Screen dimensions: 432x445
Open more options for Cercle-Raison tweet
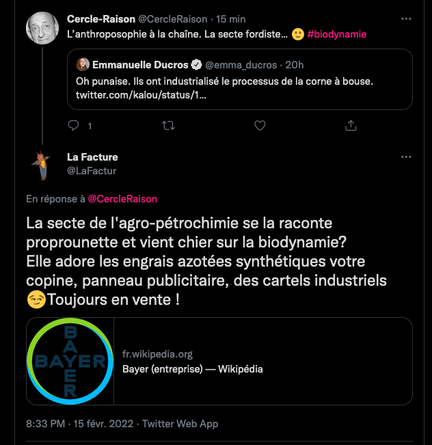pyautogui.click(x=407, y=18)
